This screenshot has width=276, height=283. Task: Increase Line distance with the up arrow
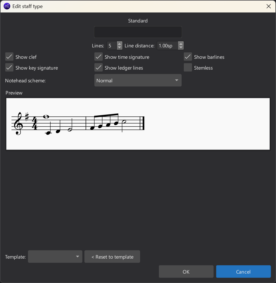pyautogui.click(x=181, y=44)
